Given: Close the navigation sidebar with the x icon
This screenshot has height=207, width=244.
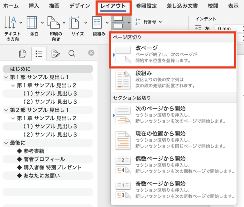Looking at the screenshot, I should click(91, 53).
